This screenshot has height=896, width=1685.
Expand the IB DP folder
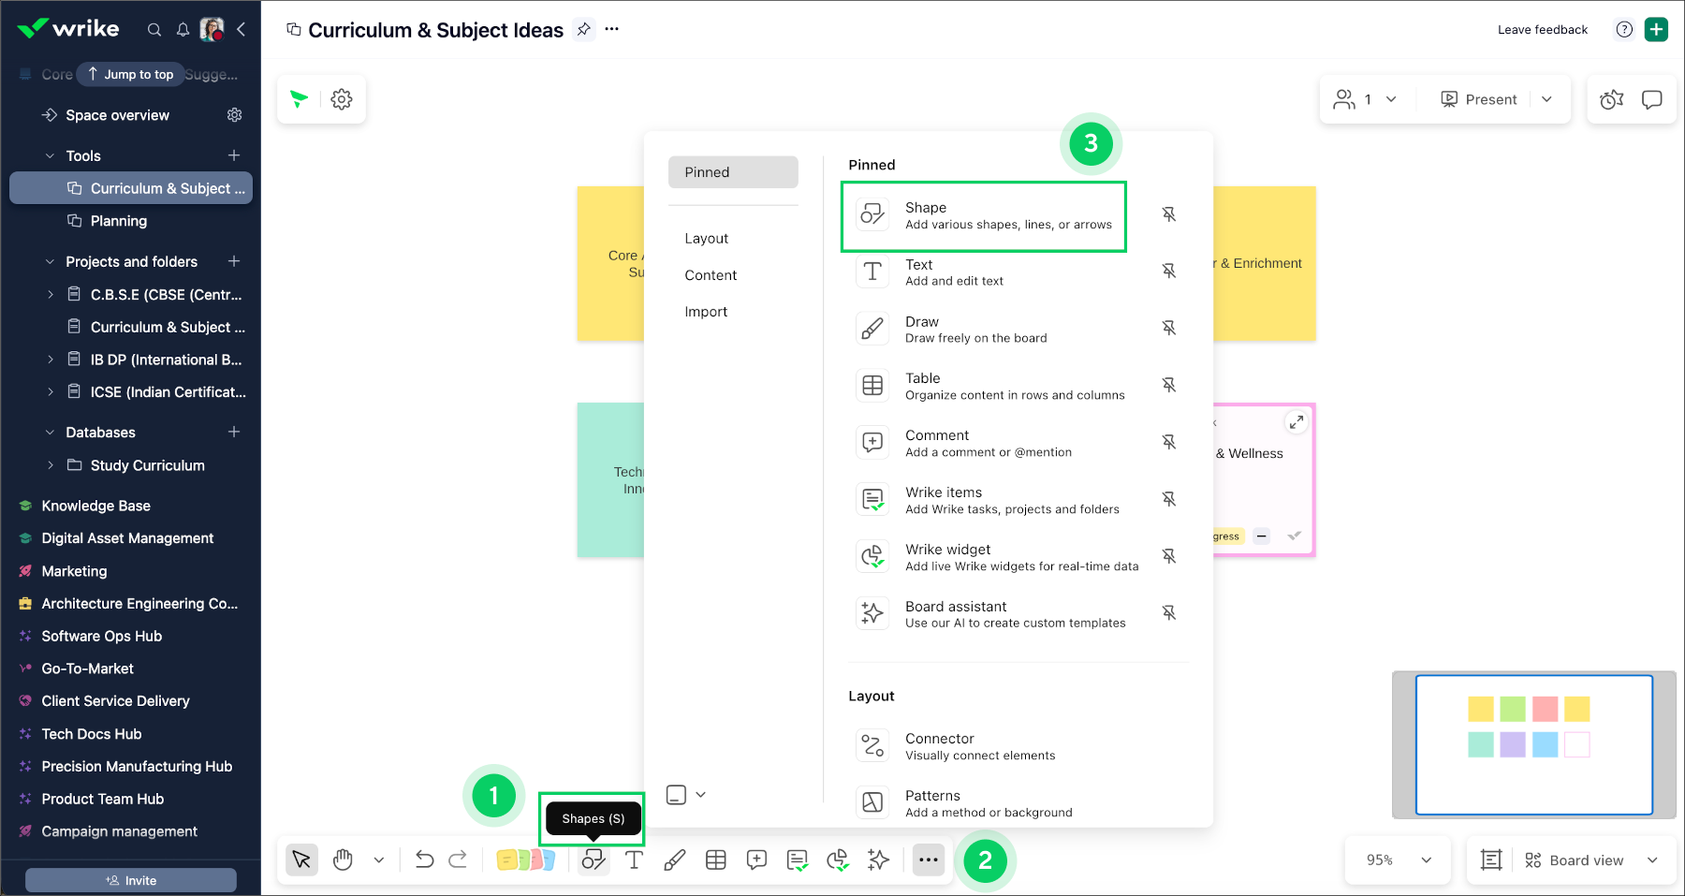51,359
